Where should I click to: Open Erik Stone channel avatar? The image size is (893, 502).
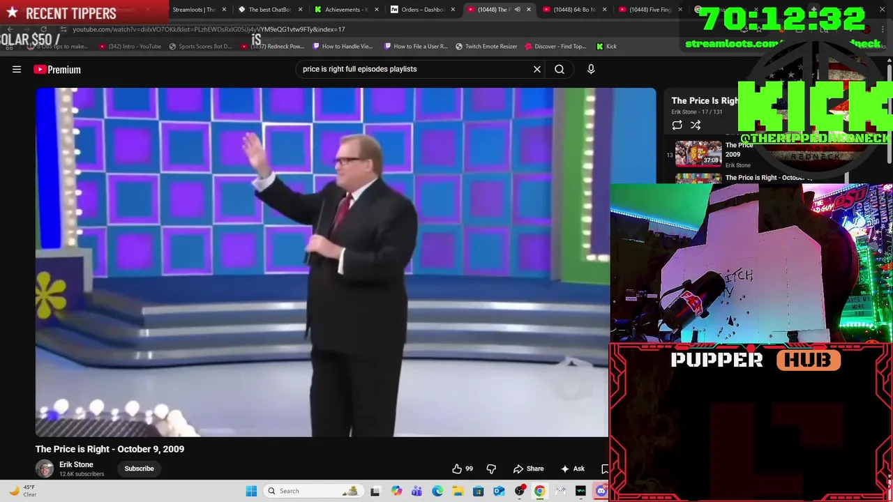(x=45, y=469)
